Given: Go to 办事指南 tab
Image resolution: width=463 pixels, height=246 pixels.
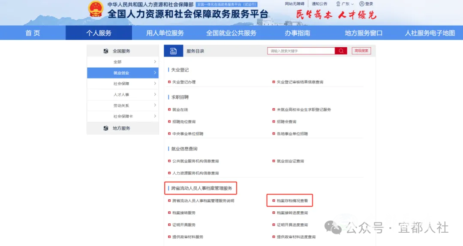Looking at the screenshot, I should [x=298, y=33].
